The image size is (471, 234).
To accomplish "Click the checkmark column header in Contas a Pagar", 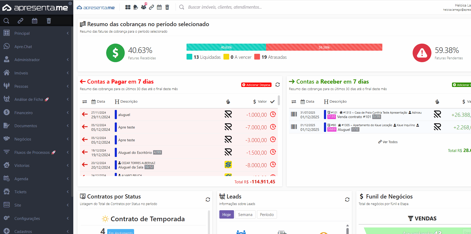I will click(273, 102).
